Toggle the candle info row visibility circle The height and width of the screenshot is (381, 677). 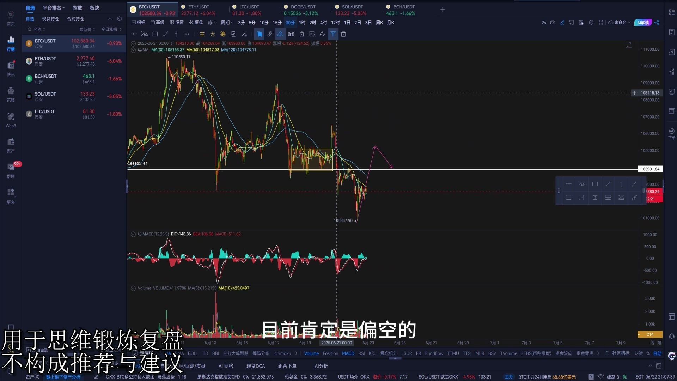pos(133,44)
